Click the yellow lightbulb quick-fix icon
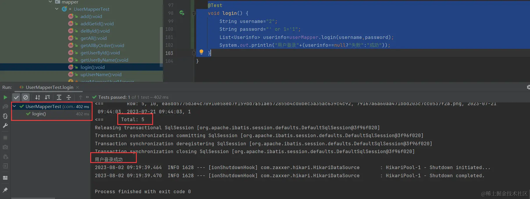 coord(201,52)
